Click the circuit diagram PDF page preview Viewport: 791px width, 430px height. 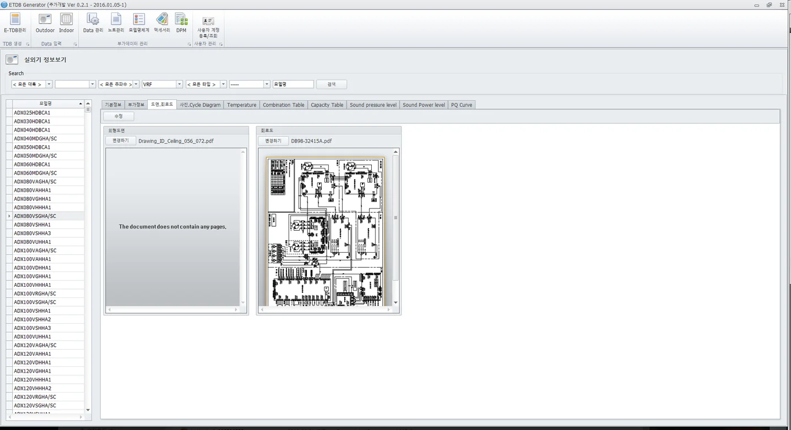[325, 231]
